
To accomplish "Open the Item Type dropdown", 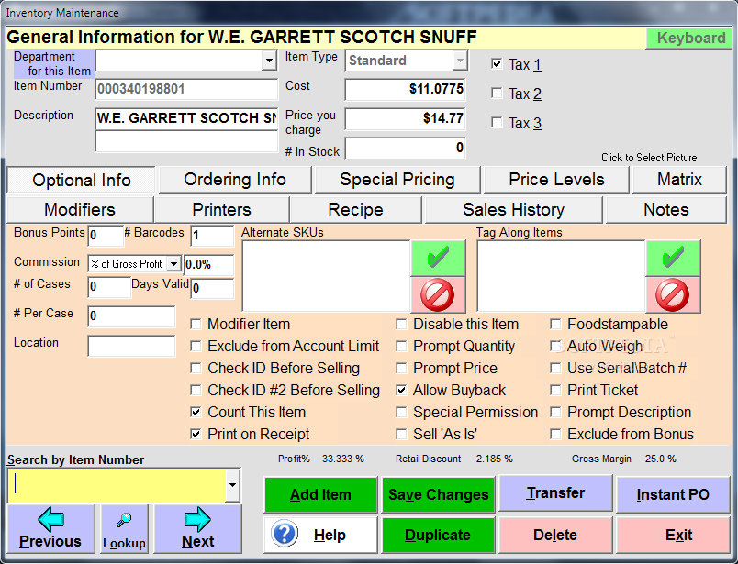I will (459, 61).
